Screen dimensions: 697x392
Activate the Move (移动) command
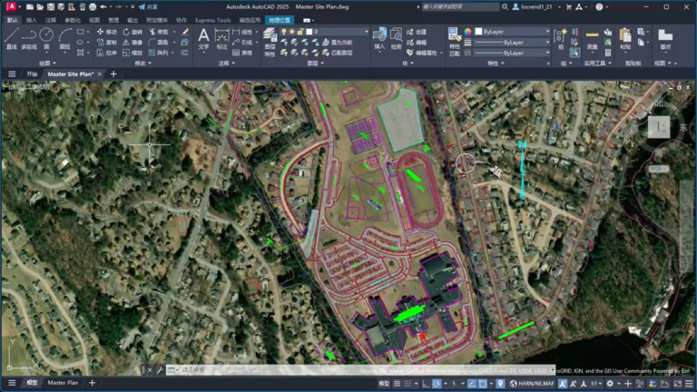[x=106, y=32]
